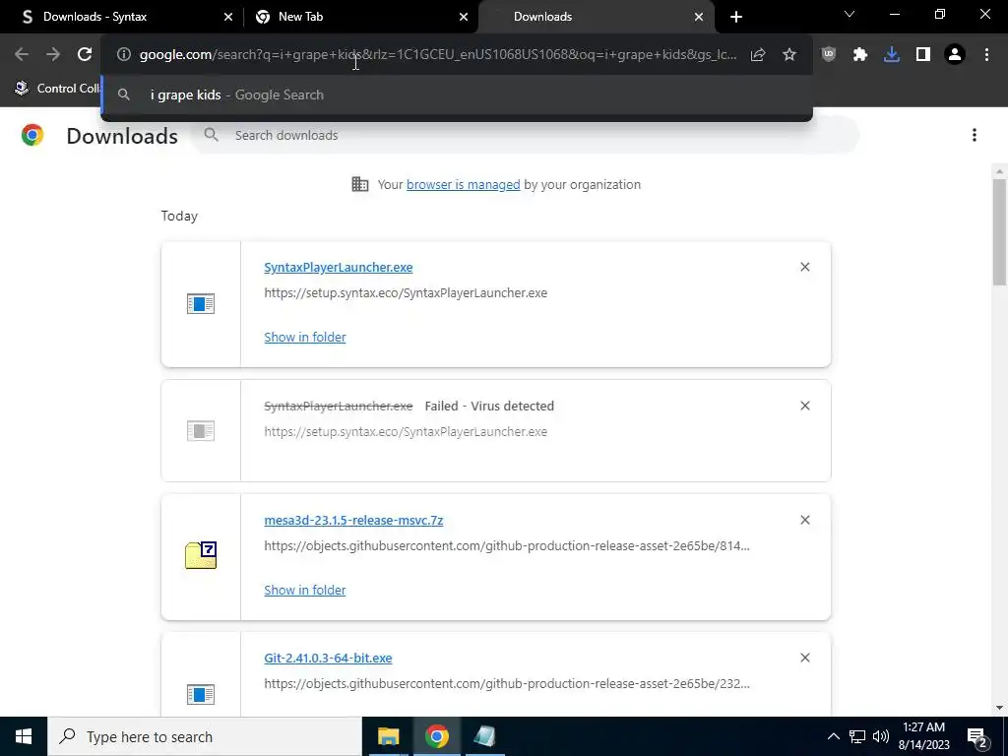Open the profile avatar menu

click(955, 55)
